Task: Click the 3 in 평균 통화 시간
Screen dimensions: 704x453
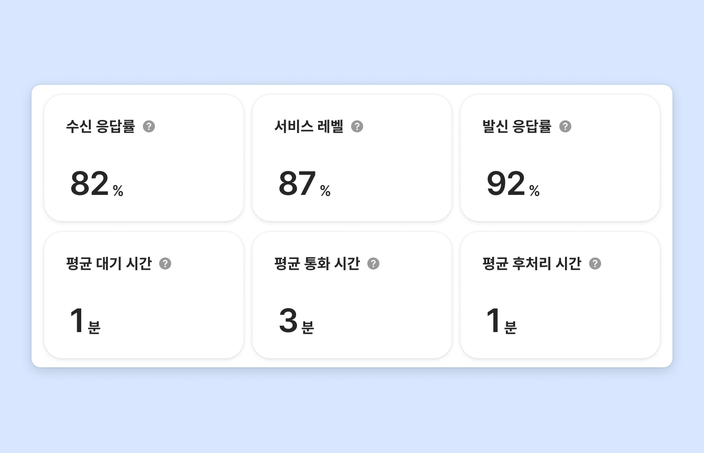Action: point(288,321)
